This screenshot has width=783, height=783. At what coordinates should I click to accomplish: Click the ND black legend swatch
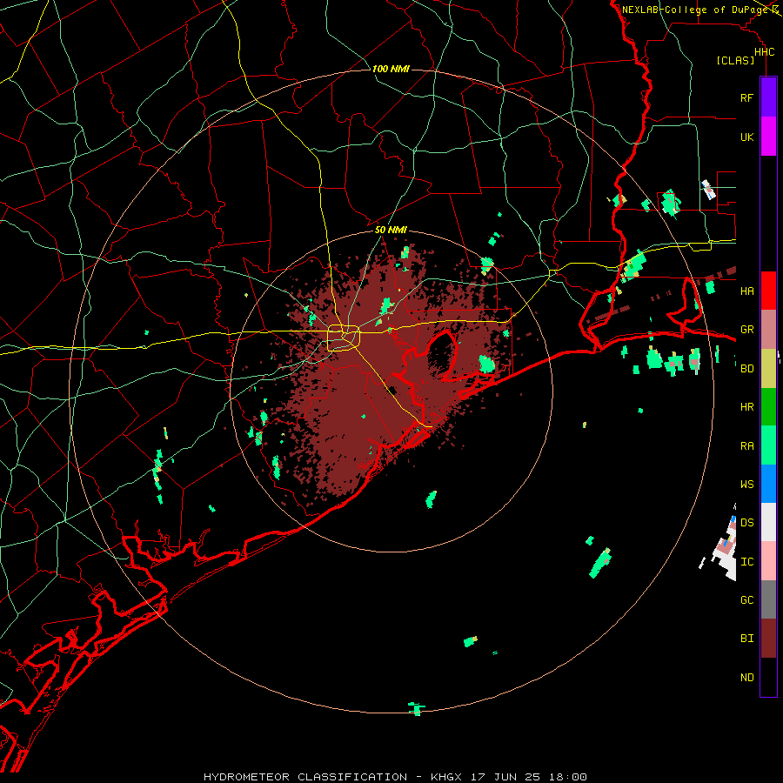click(x=768, y=677)
